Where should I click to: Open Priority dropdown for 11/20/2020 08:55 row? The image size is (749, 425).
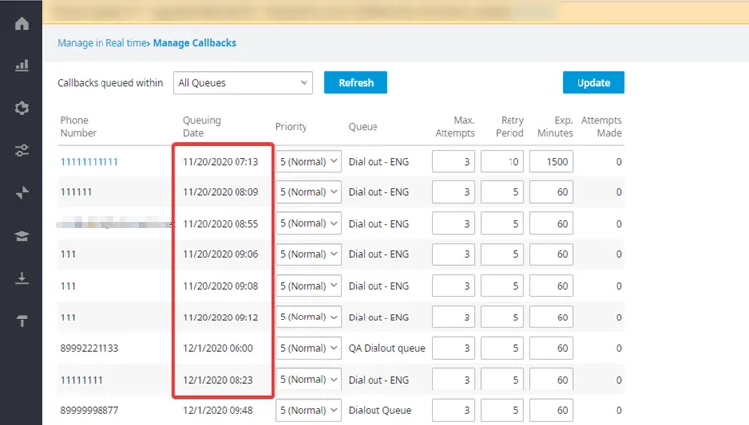[x=308, y=223]
